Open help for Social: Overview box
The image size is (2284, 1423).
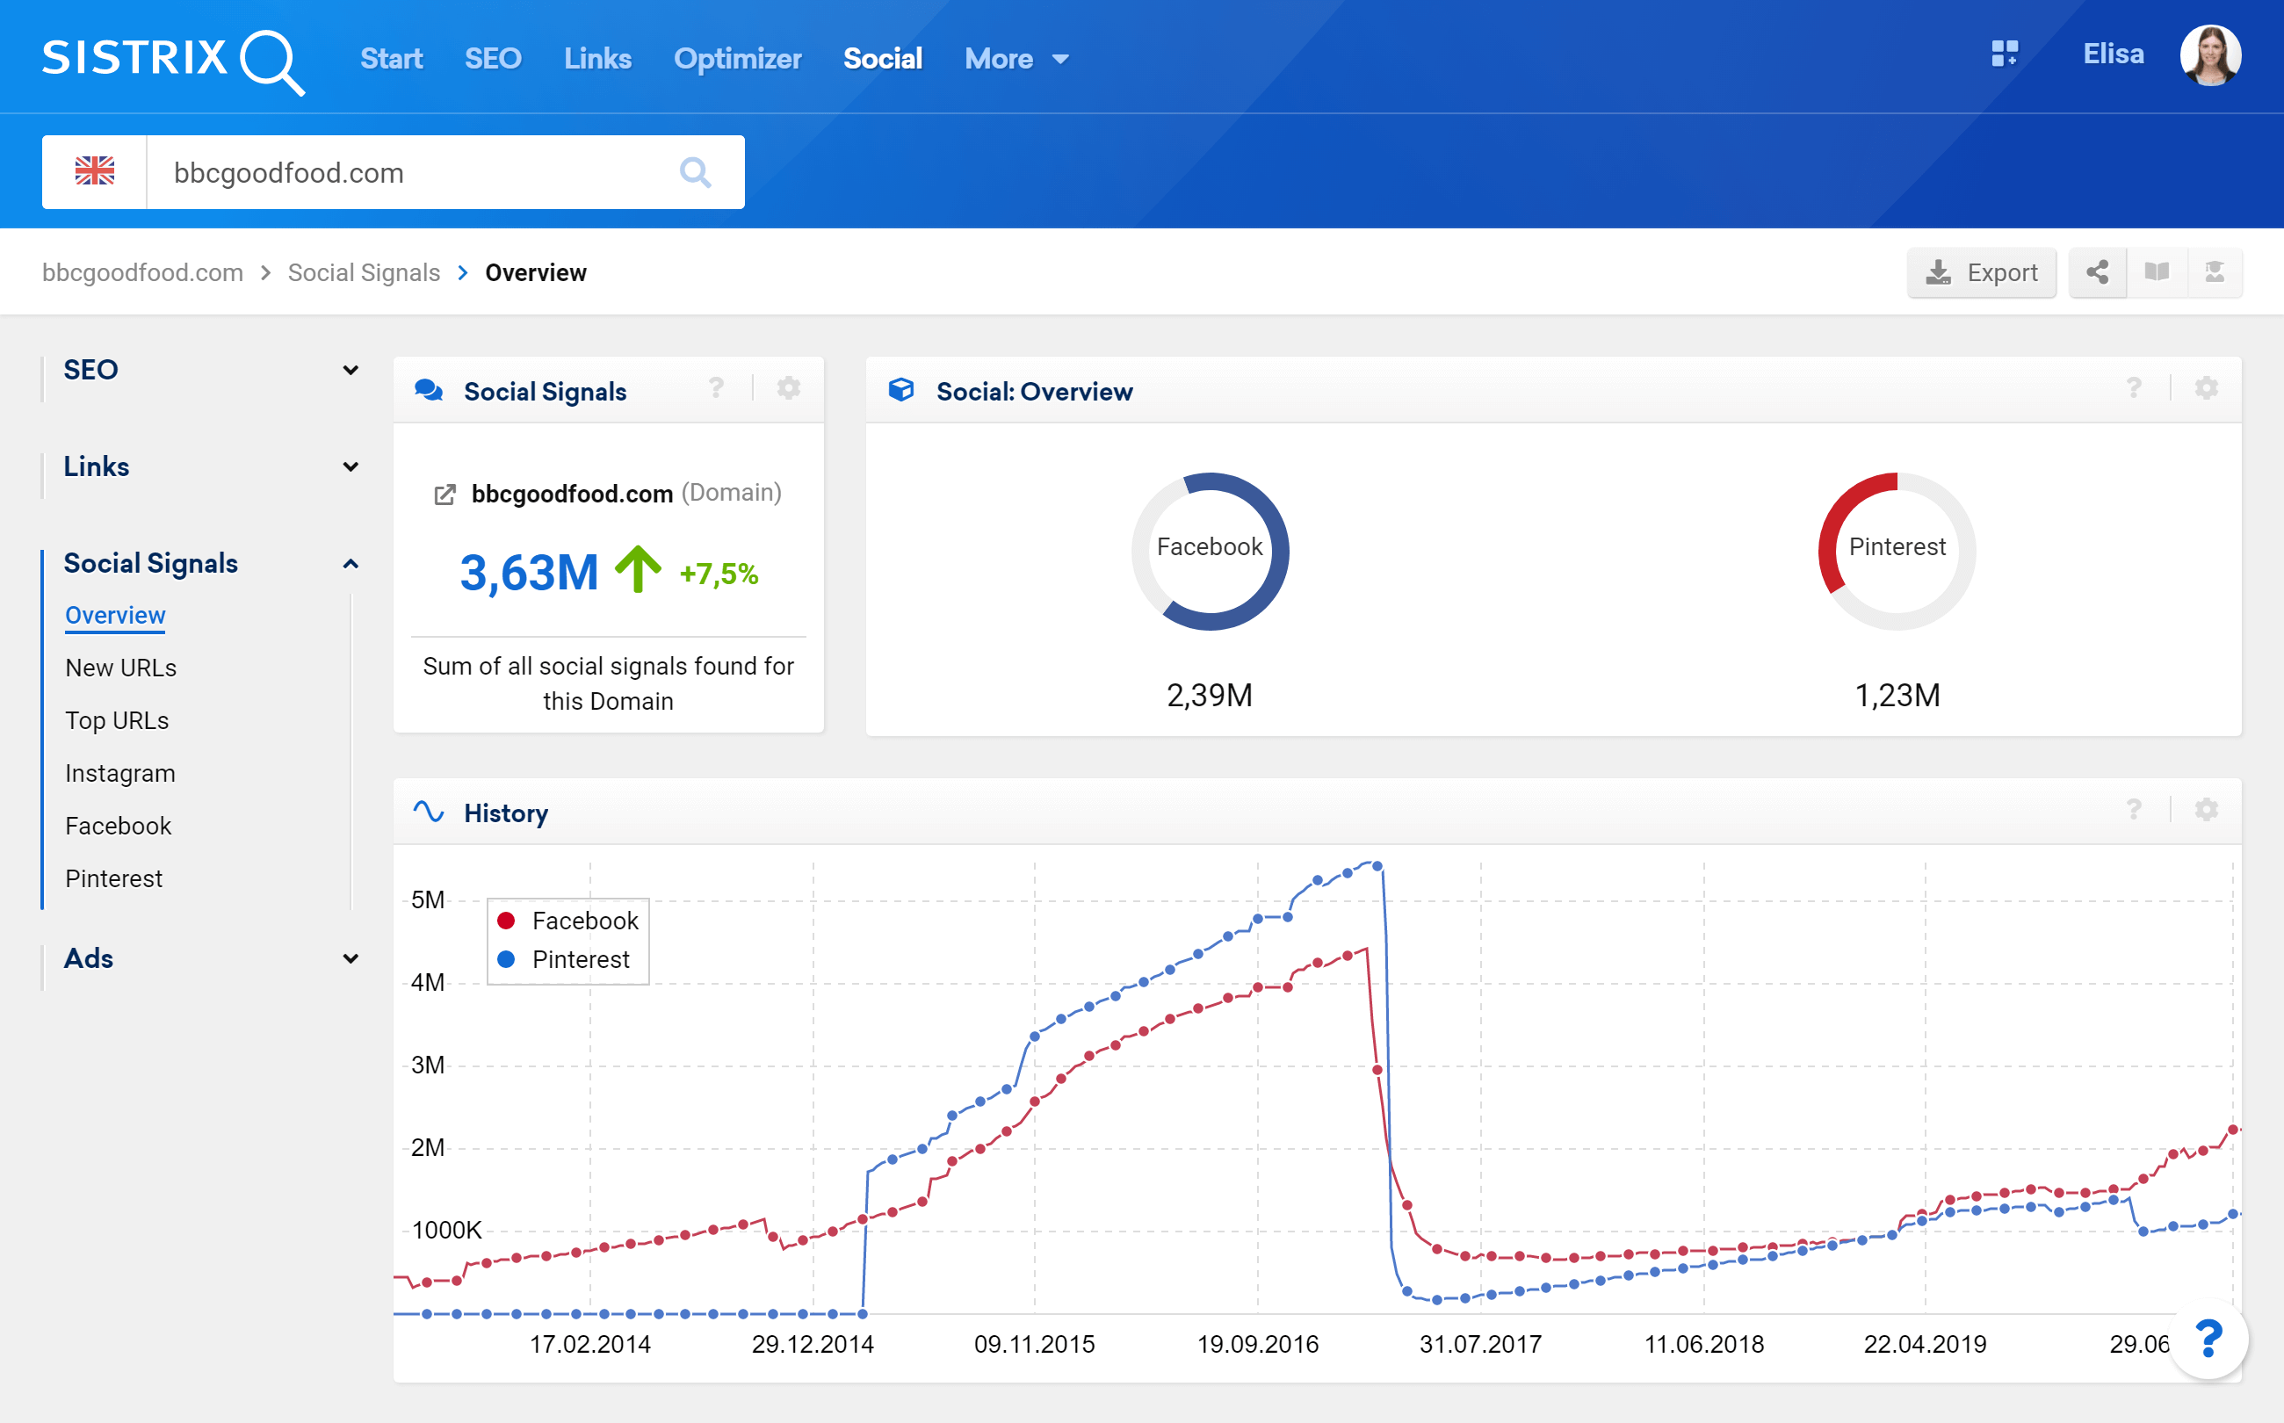2134,388
